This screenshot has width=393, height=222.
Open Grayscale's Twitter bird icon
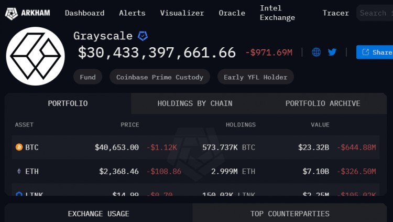pos(332,52)
